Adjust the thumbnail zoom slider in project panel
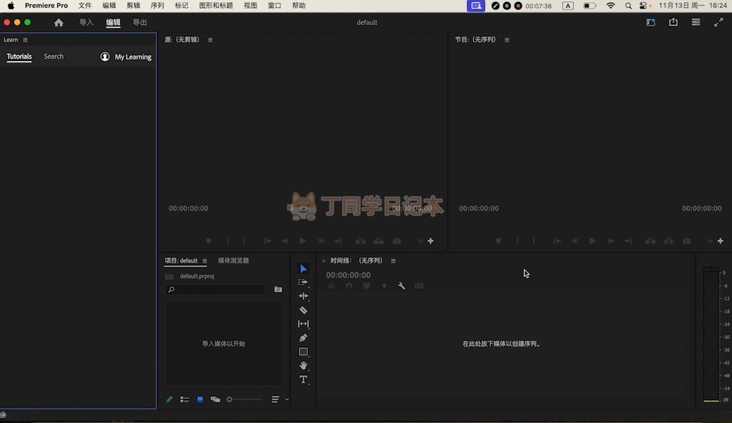 [230, 400]
